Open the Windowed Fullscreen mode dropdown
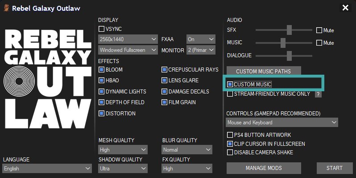Image resolution: width=356 pixels, height=178 pixels. [x=128, y=50]
